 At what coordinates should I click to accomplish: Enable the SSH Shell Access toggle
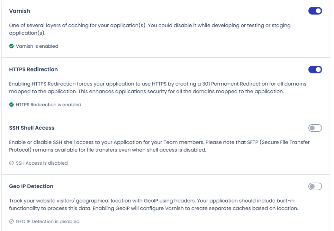pyautogui.click(x=315, y=128)
